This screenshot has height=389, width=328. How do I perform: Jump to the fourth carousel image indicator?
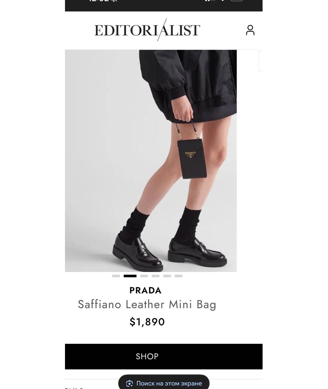click(155, 276)
